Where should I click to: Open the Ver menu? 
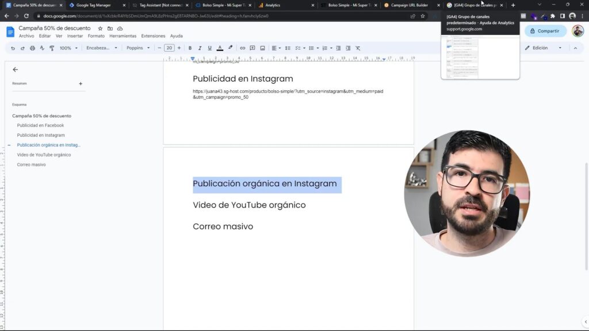click(x=59, y=36)
